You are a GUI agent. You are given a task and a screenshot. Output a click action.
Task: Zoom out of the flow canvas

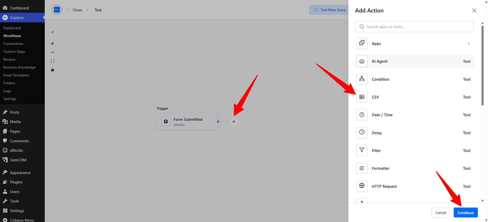click(x=52, y=52)
